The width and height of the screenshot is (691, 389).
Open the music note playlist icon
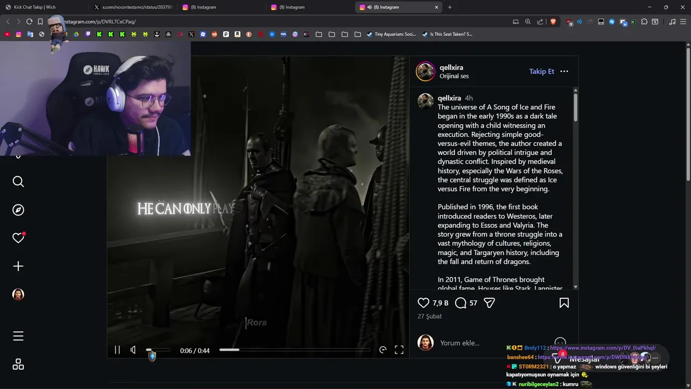point(672,22)
